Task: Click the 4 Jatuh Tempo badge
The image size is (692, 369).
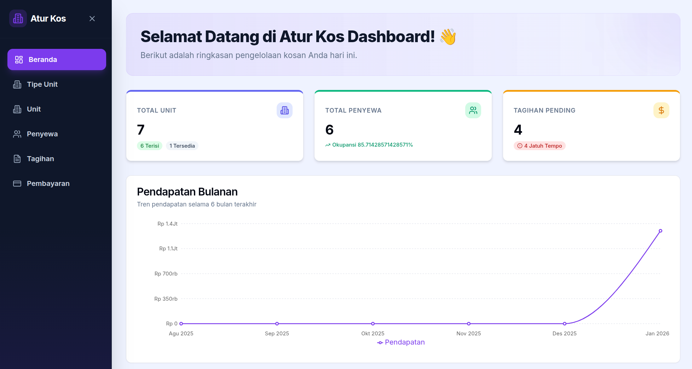Action: 540,146
